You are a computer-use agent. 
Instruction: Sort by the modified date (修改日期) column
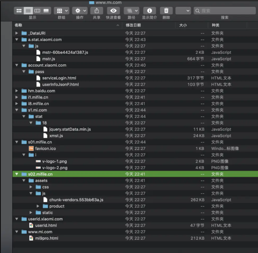pos(148,25)
